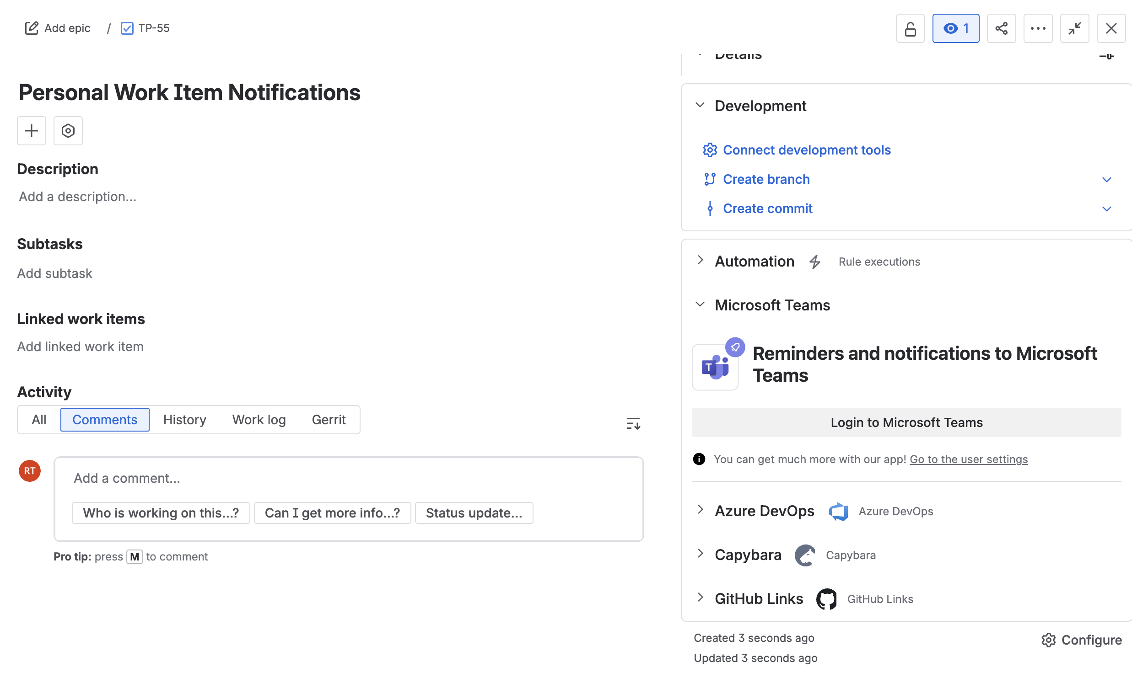Click the Add a comment field
This screenshot has width=1132, height=683.
(x=348, y=478)
